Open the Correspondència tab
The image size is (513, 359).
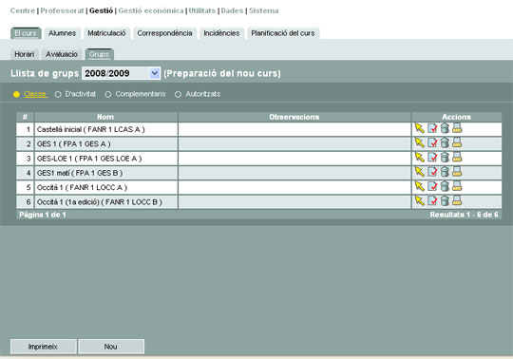164,33
